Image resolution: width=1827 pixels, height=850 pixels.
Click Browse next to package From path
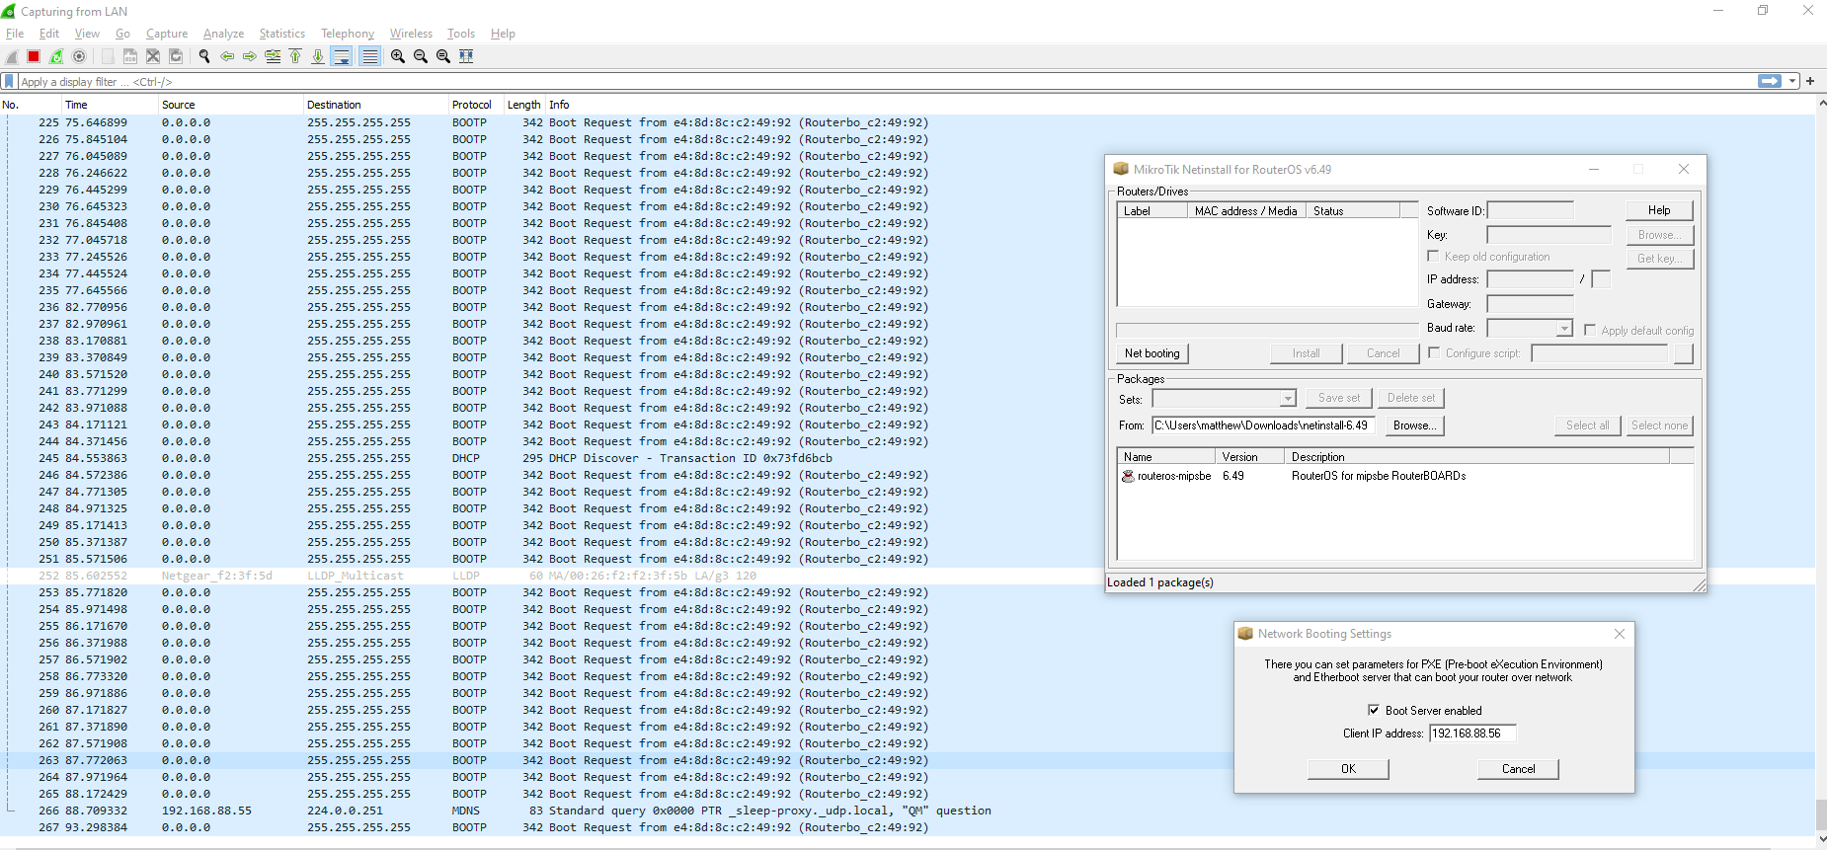[x=1413, y=425]
